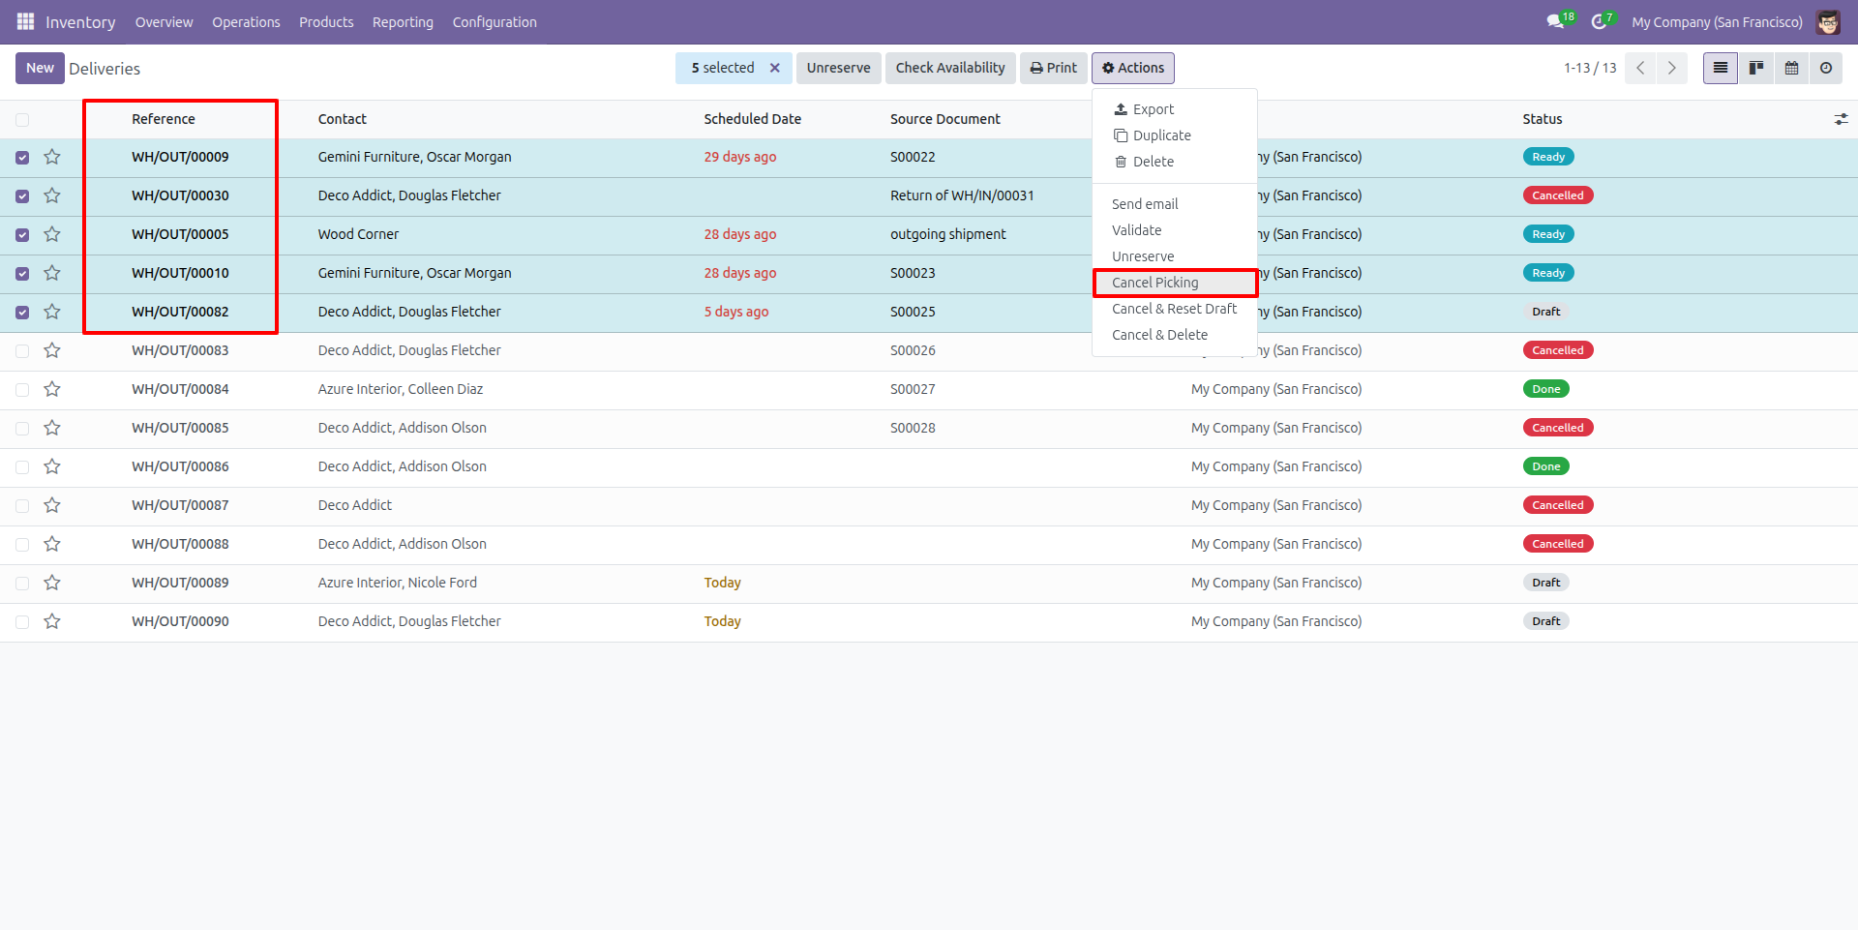Open My Company (San Francisco) switcher
This screenshot has width=1858, height=930.
pyautogui.click(x=1717, y=21)
